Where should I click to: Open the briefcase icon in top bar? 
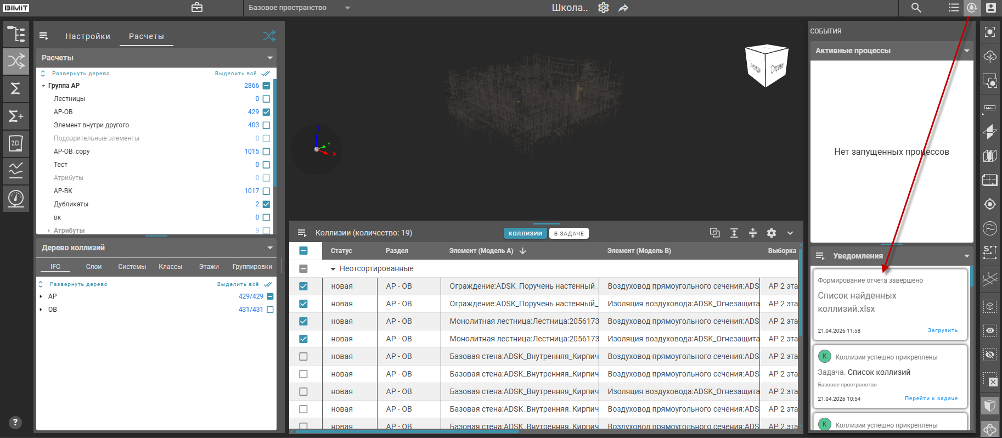197,8
